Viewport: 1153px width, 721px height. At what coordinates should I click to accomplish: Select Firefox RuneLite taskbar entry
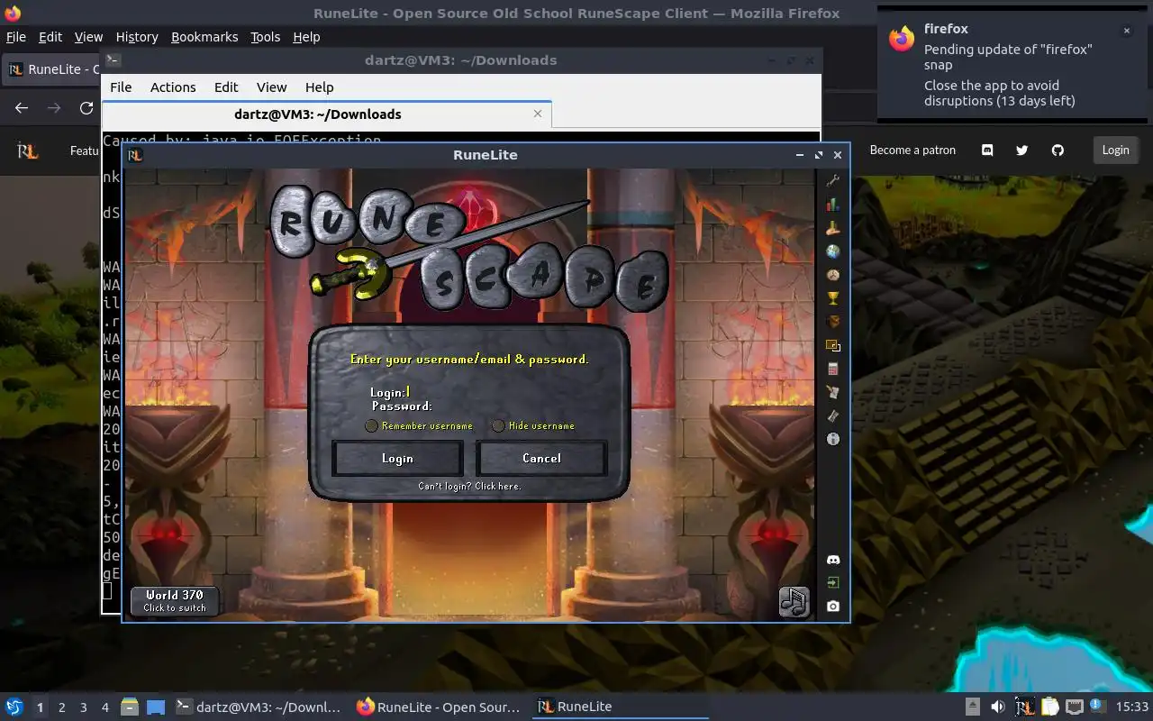pos(439,707)
